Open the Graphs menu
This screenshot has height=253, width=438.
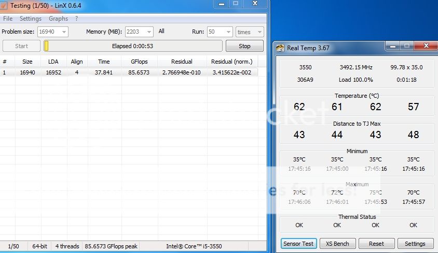tap(58, 19)
